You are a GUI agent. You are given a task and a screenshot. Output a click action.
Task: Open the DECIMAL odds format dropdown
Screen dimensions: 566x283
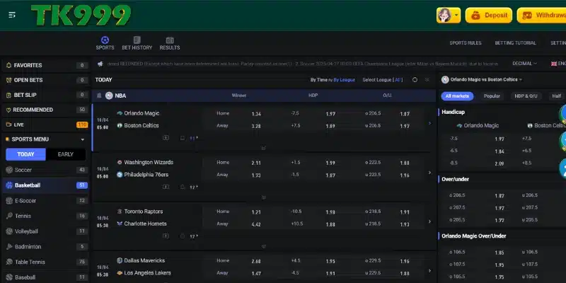point(524,63)
